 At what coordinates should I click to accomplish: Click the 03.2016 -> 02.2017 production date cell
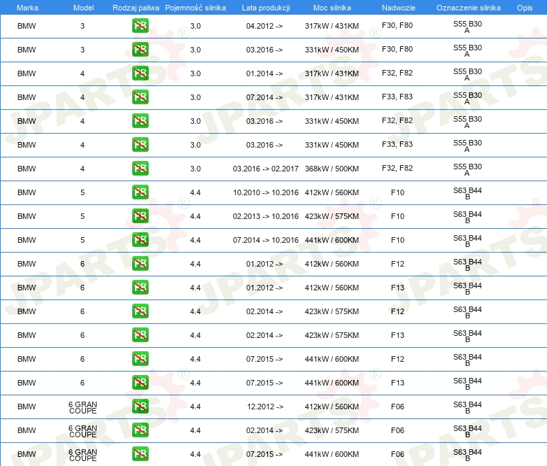pyautogui.click(x=265, y=169)
